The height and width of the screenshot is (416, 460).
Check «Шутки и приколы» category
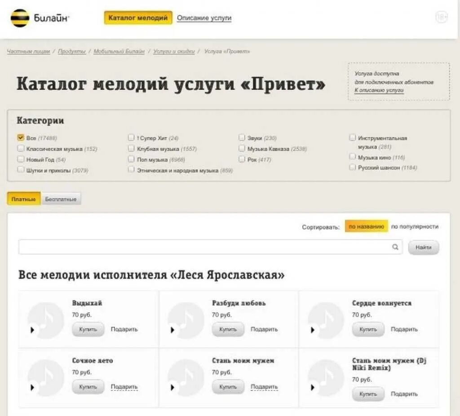[21, 170]
